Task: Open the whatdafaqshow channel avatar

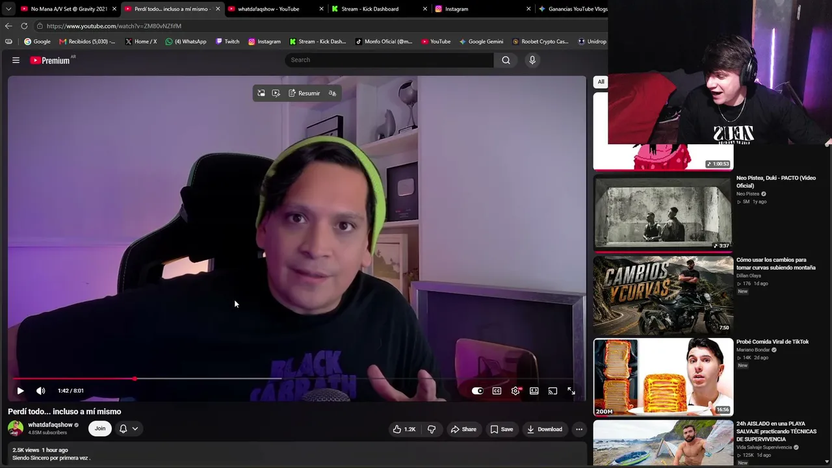Action: 16,428
